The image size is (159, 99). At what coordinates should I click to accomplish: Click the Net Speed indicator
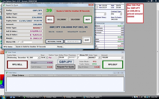click(x=2, y=81)
